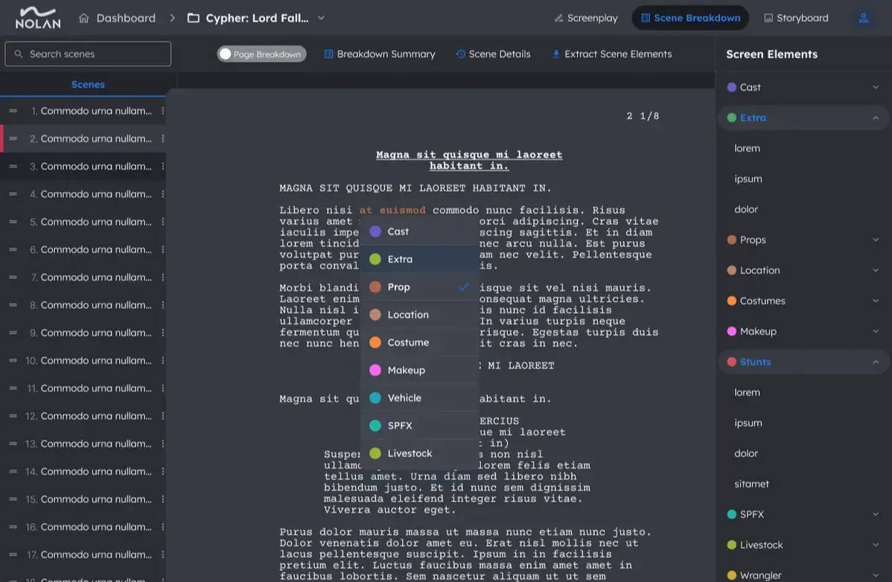This screenshot has width=892, height=582.
Task: Click the folder icon beside the project title
Action: tap(192, 17)
